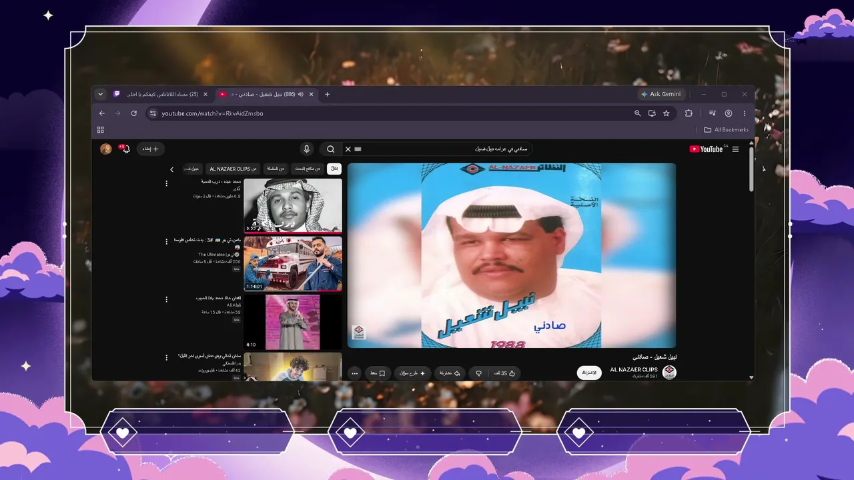Open the Chrome profile icon
Image resolution: width=854 pixels, height=480 pixels.
pos(729,113)
